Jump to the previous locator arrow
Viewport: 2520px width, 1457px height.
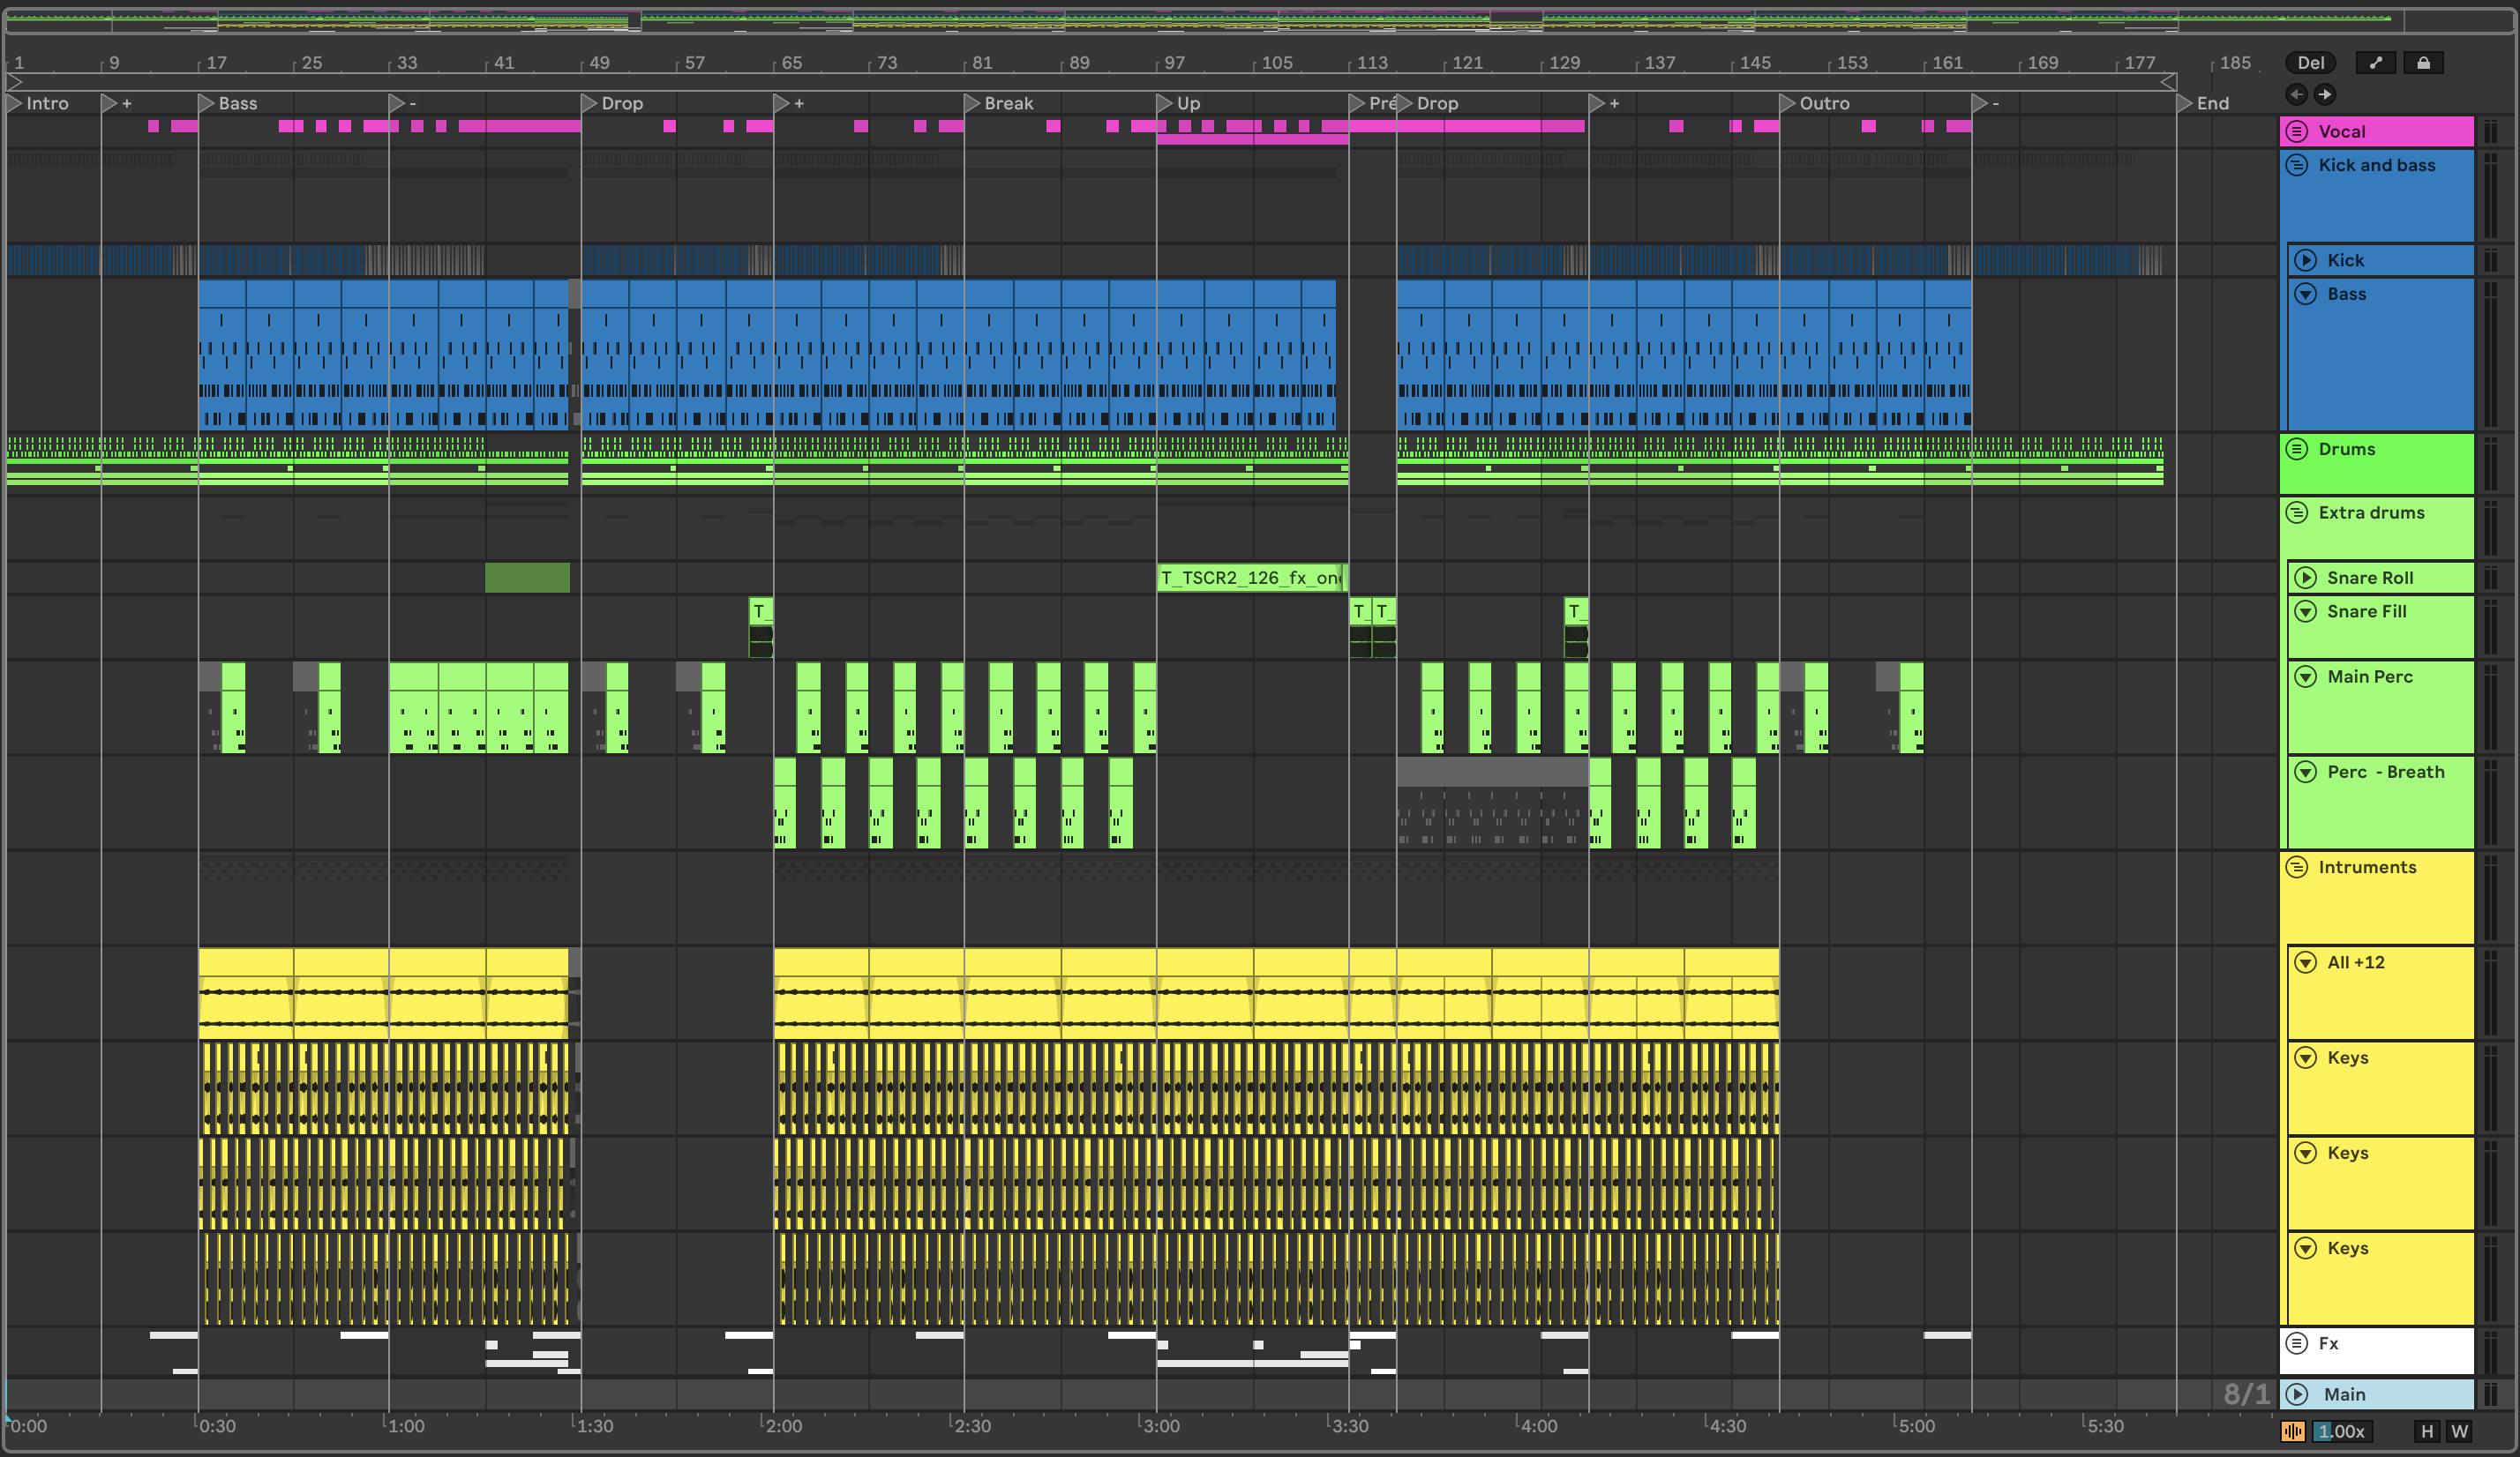coord(2297,94)
